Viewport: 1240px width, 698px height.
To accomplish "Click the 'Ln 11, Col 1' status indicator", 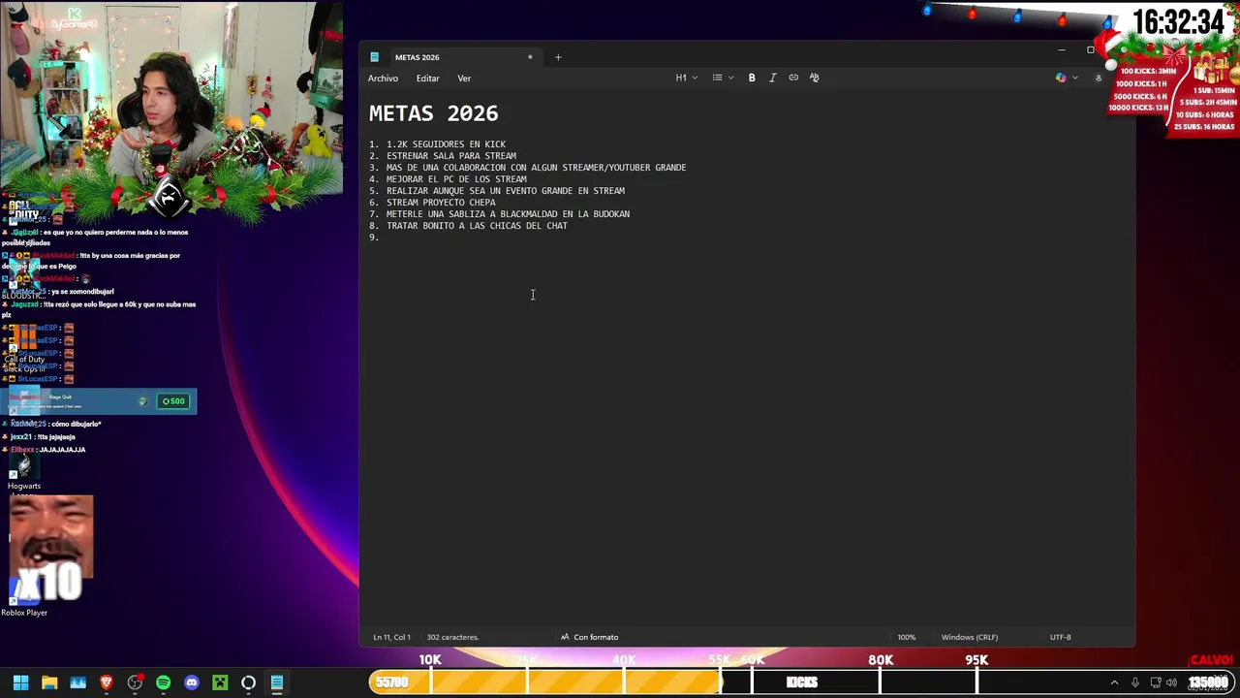I will pyautogui.click(x=391, y=637).
